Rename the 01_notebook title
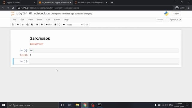Viewport: 192px width, 108px height. (37, 13)
